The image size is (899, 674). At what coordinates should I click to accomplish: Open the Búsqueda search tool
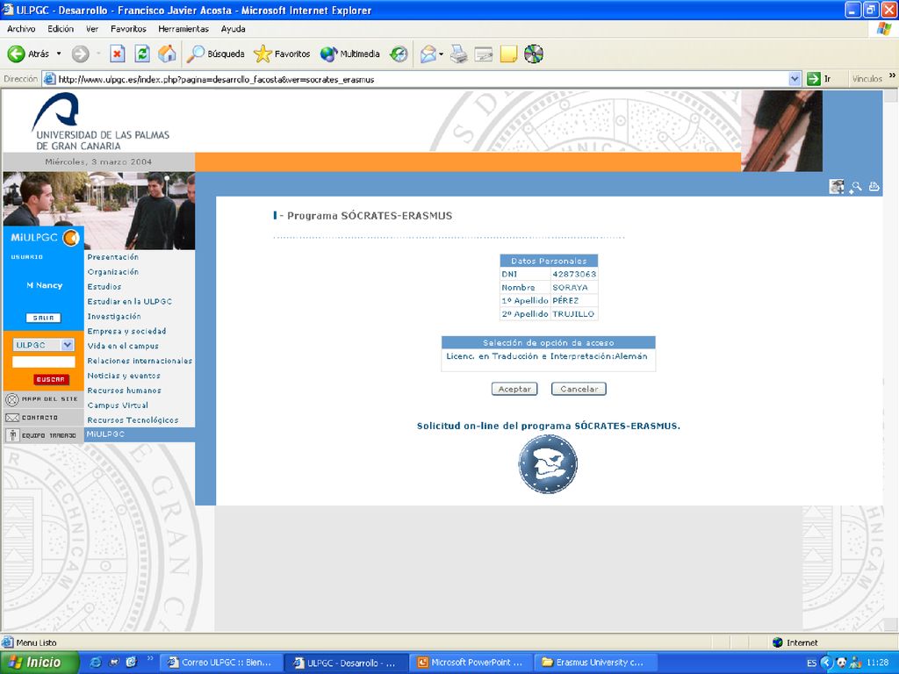pyautogui.click(x=216, y=54)
